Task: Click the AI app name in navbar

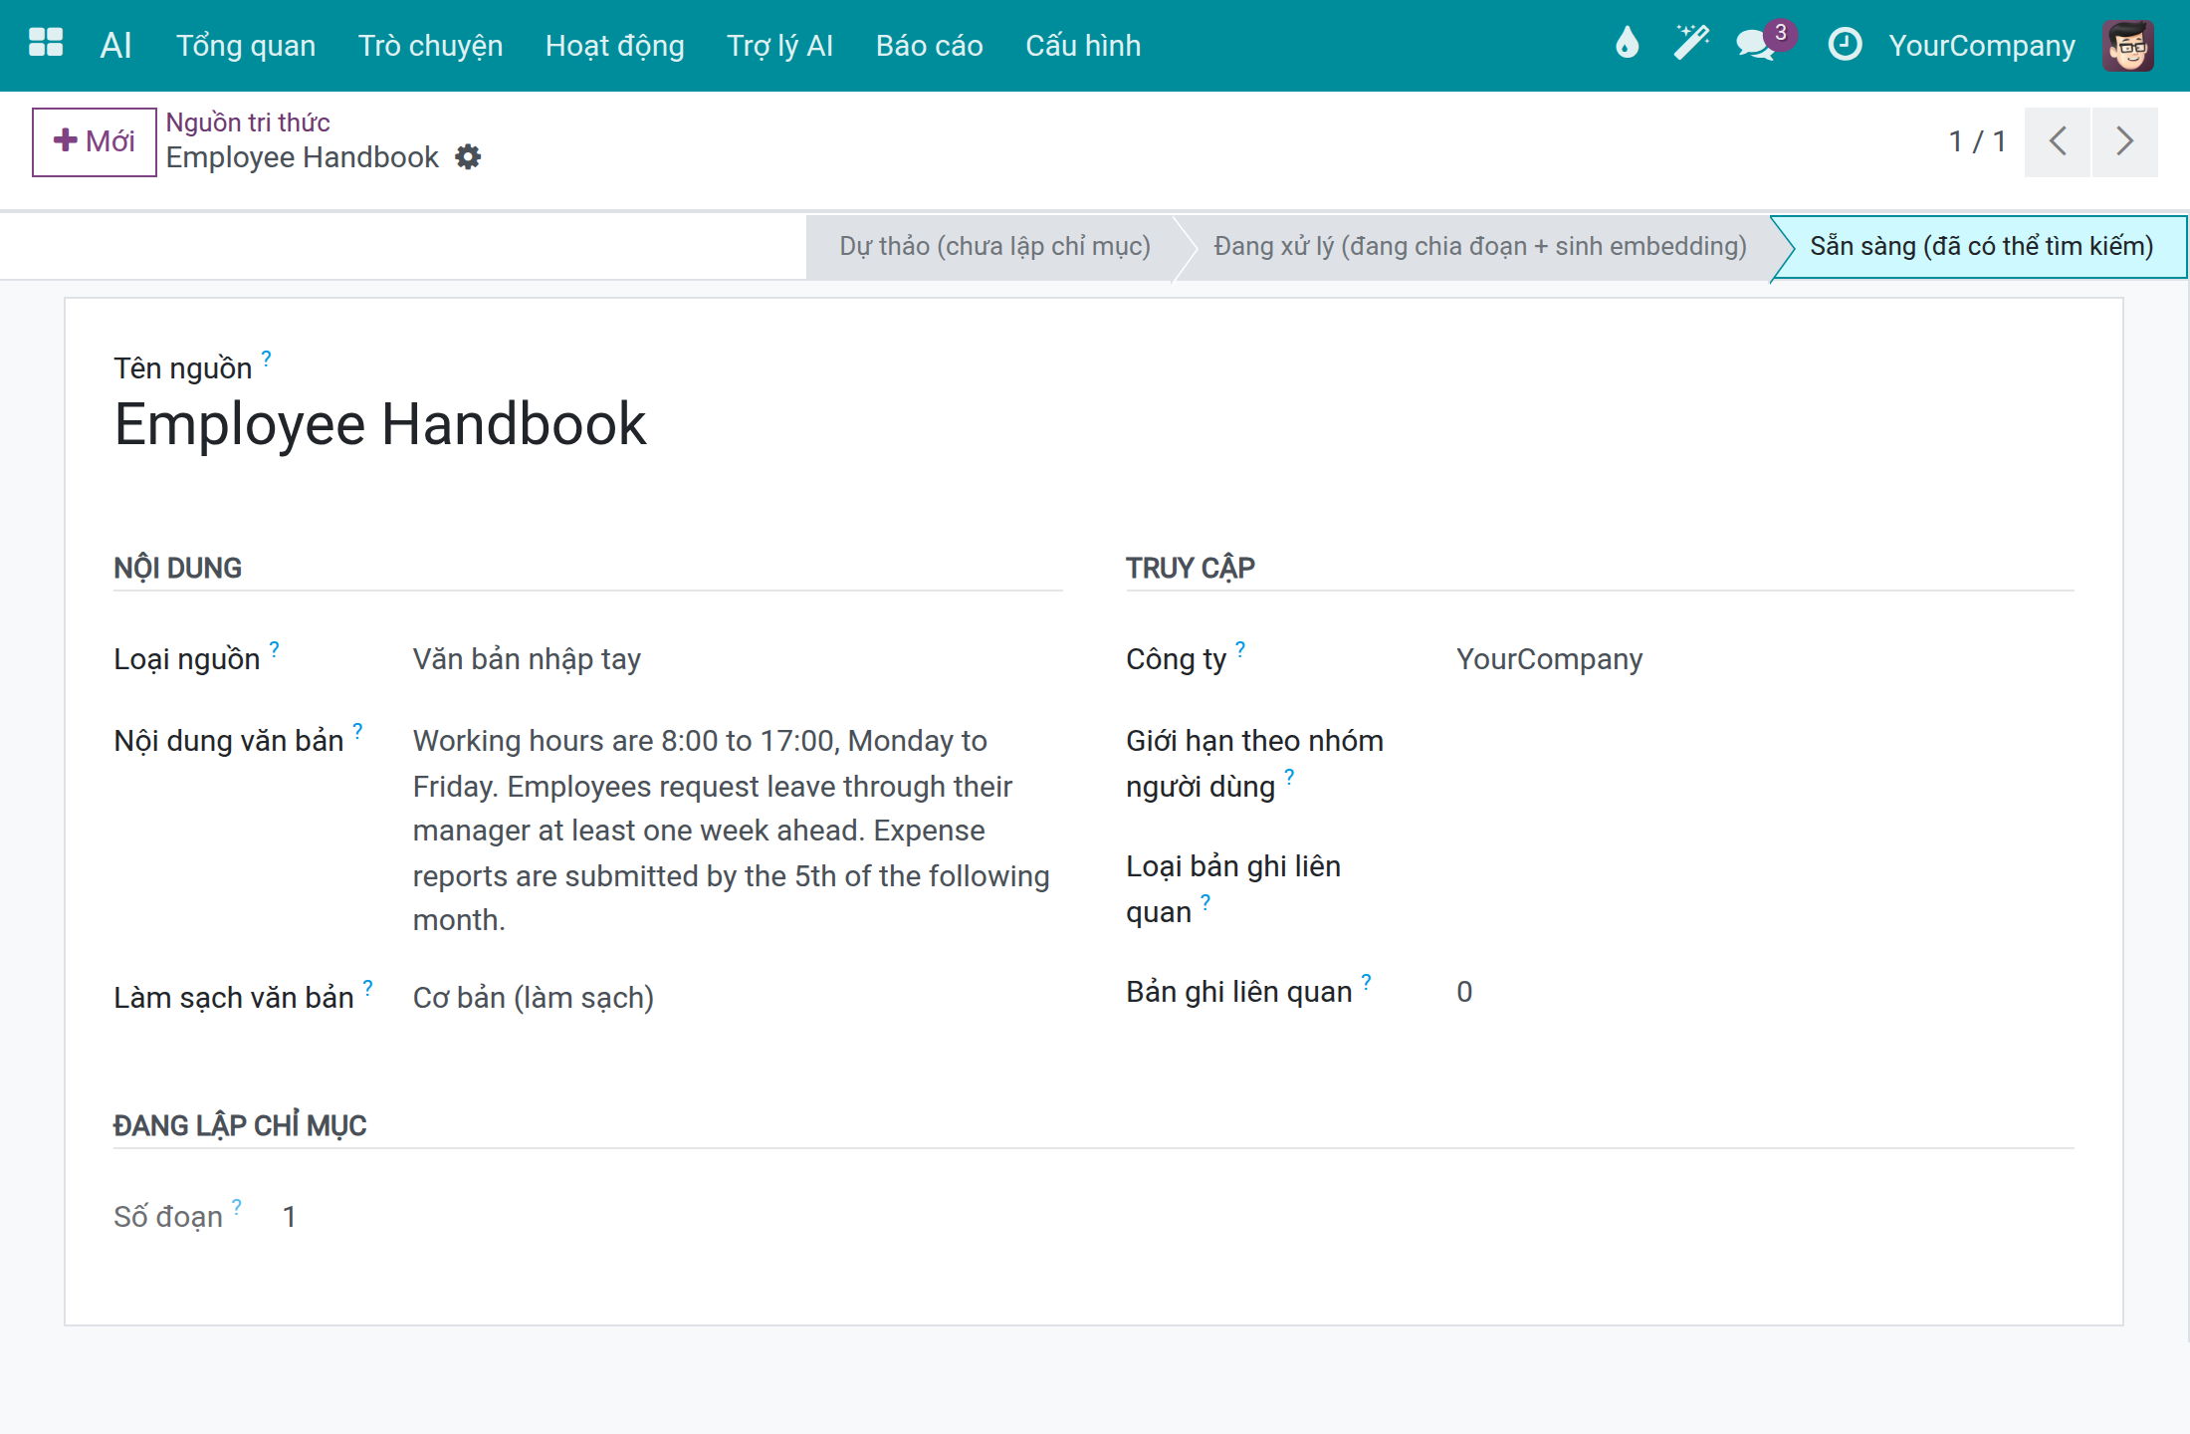Action: click(x=115, y=46)
